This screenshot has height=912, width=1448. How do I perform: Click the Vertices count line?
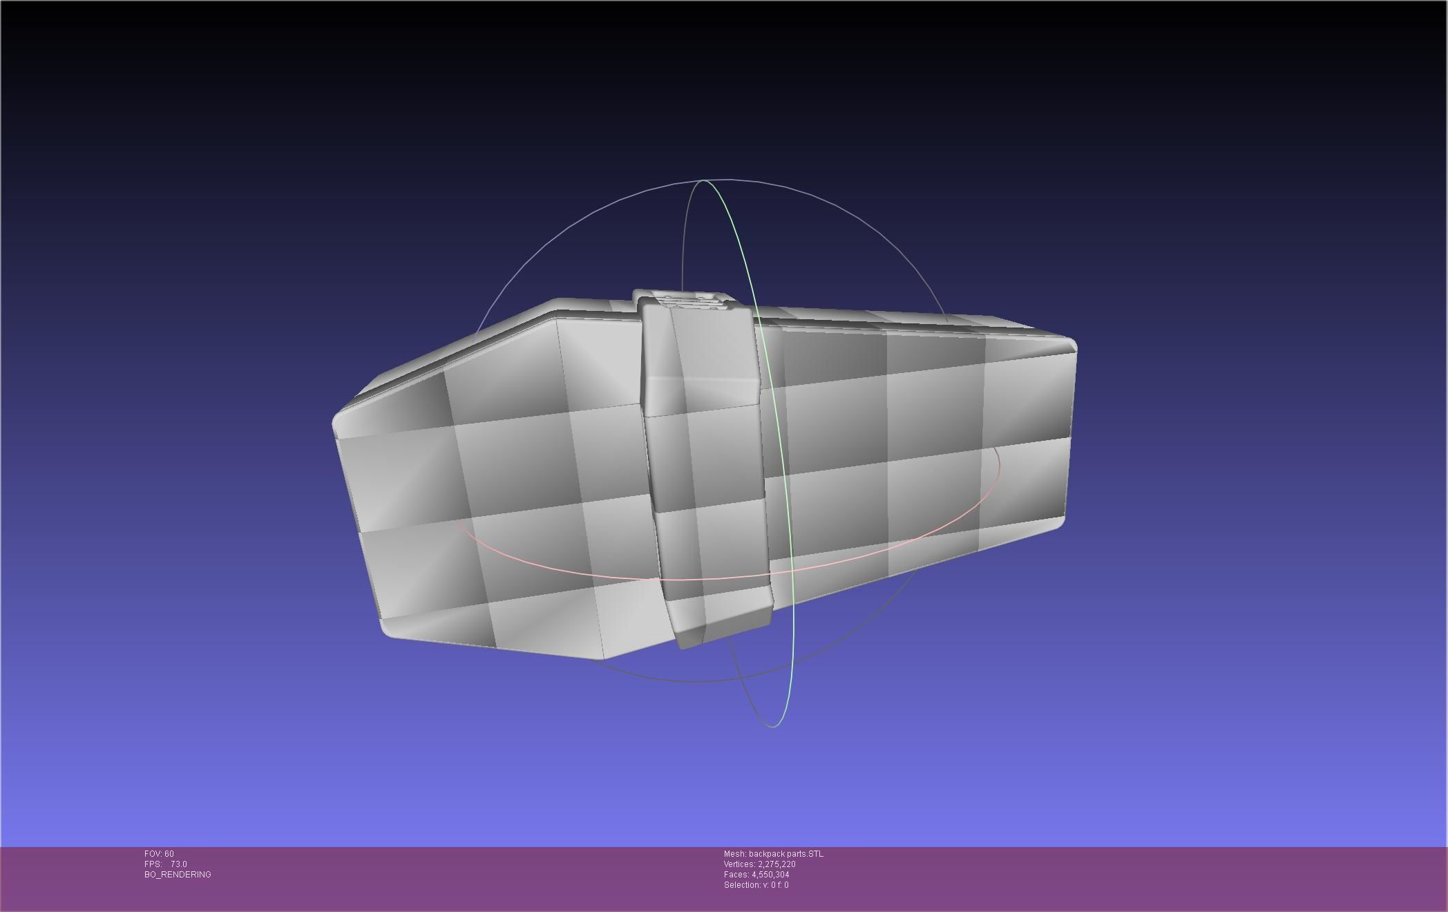click(759, 864)
